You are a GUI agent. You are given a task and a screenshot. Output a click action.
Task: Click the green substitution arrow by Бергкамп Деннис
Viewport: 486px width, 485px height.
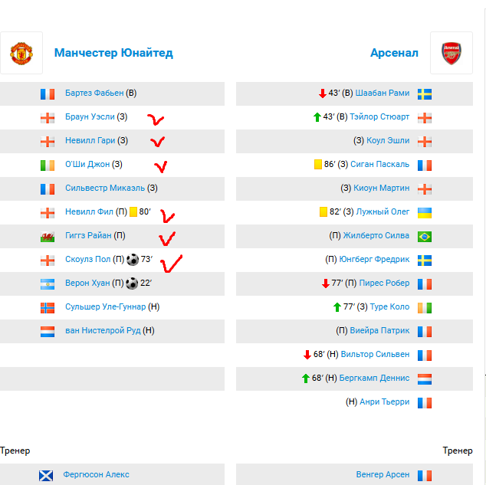(306, 378)
